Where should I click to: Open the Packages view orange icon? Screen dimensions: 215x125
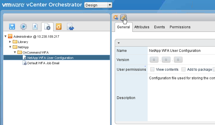point(59,27)
